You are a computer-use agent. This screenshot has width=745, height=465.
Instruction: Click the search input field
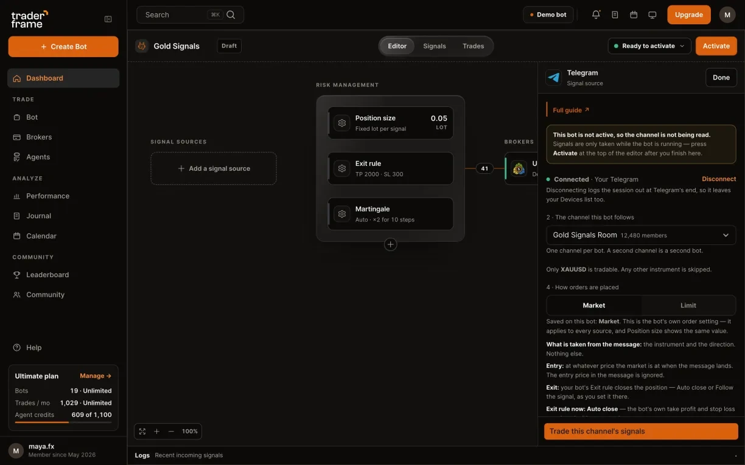pyautogui.click(x=190, y=15)
